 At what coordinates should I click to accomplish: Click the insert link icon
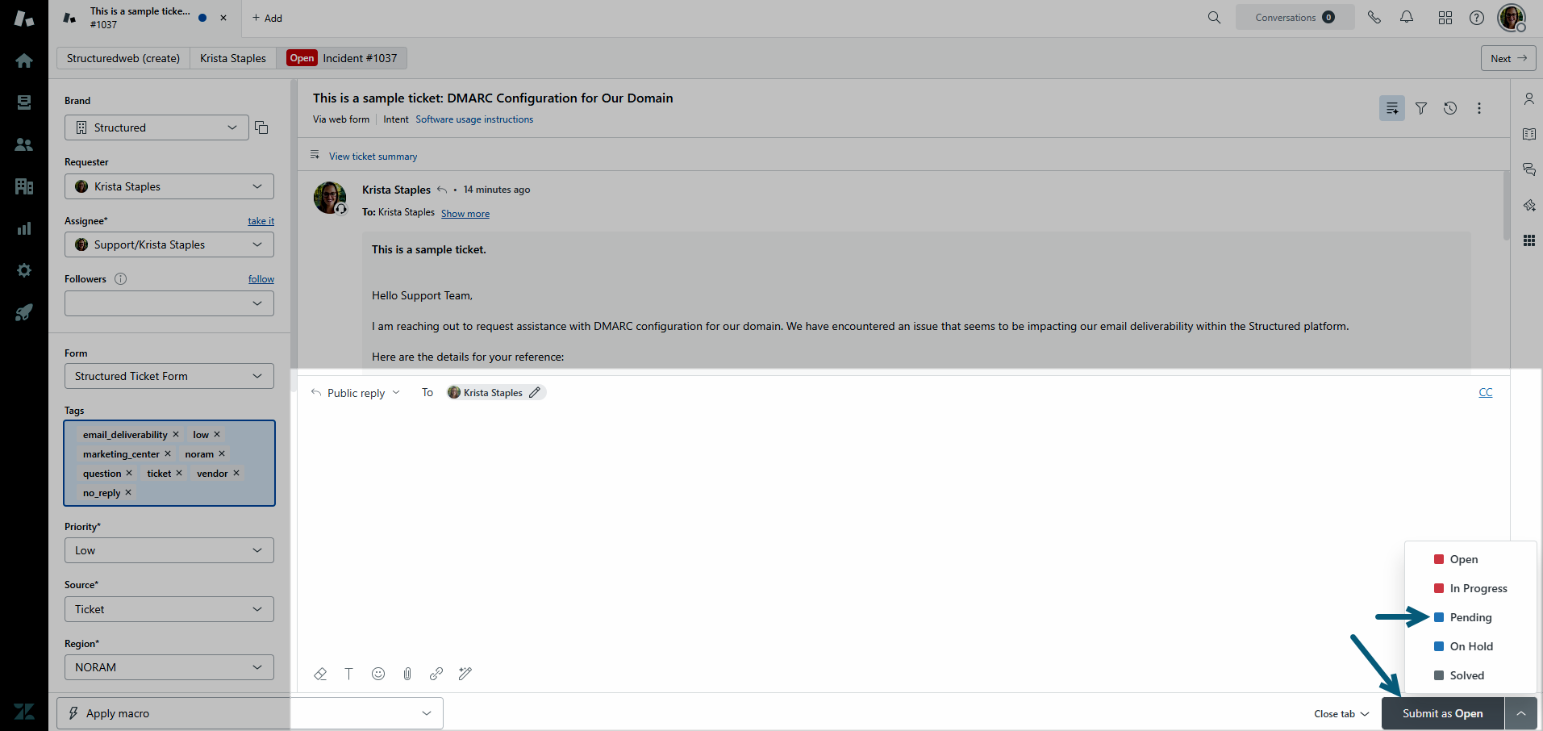[436, 674]
